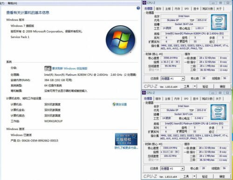Open 缓存 tab in processor #1 CPU-Z window
The image size is (233, 180).
point(158,9)
